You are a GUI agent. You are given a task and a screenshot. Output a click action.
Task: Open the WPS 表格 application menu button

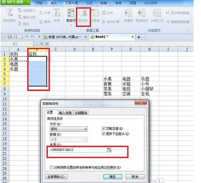(15, 2)
